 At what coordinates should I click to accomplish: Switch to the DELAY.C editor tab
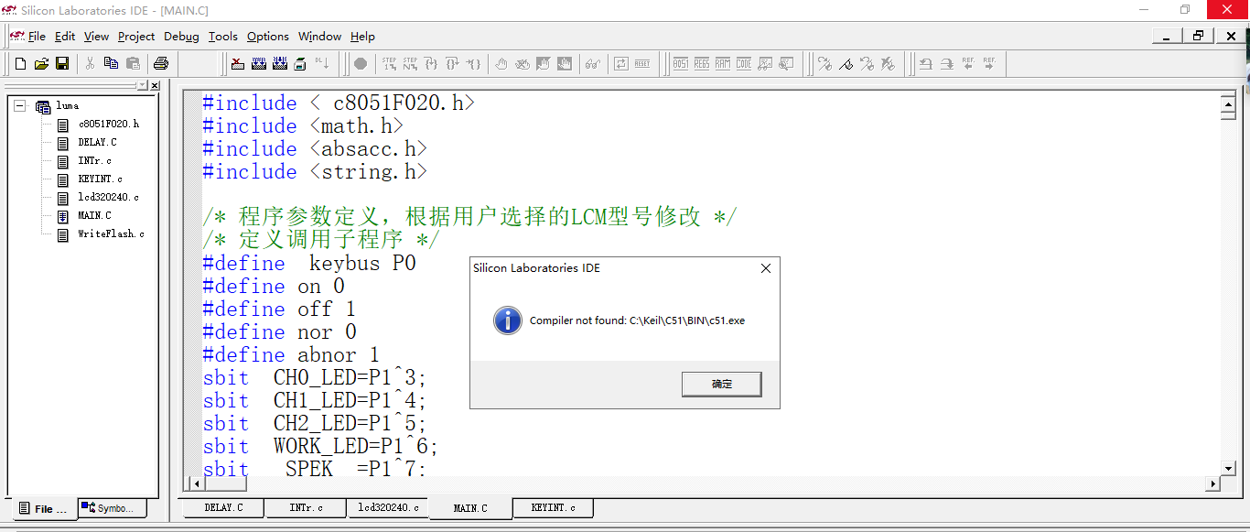223,507
